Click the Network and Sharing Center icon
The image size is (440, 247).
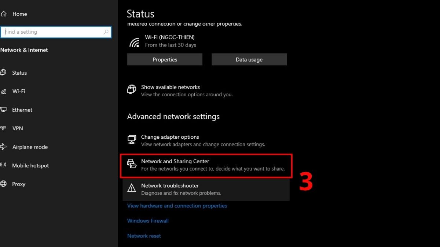132,164
